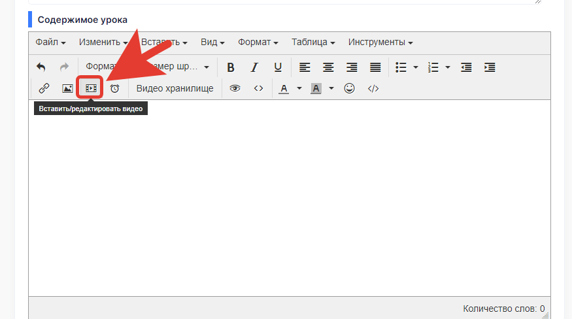Screen dimensions: 572x319
Task: Insert or edit a link
Action: click(44, 88)
